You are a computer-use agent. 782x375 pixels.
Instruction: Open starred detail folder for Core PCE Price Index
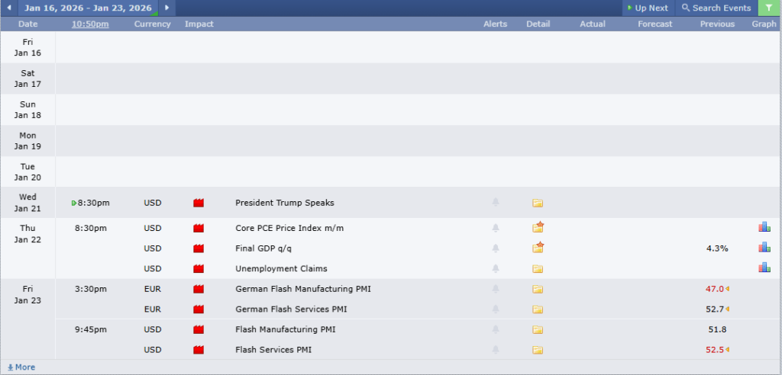coord(538,227)
